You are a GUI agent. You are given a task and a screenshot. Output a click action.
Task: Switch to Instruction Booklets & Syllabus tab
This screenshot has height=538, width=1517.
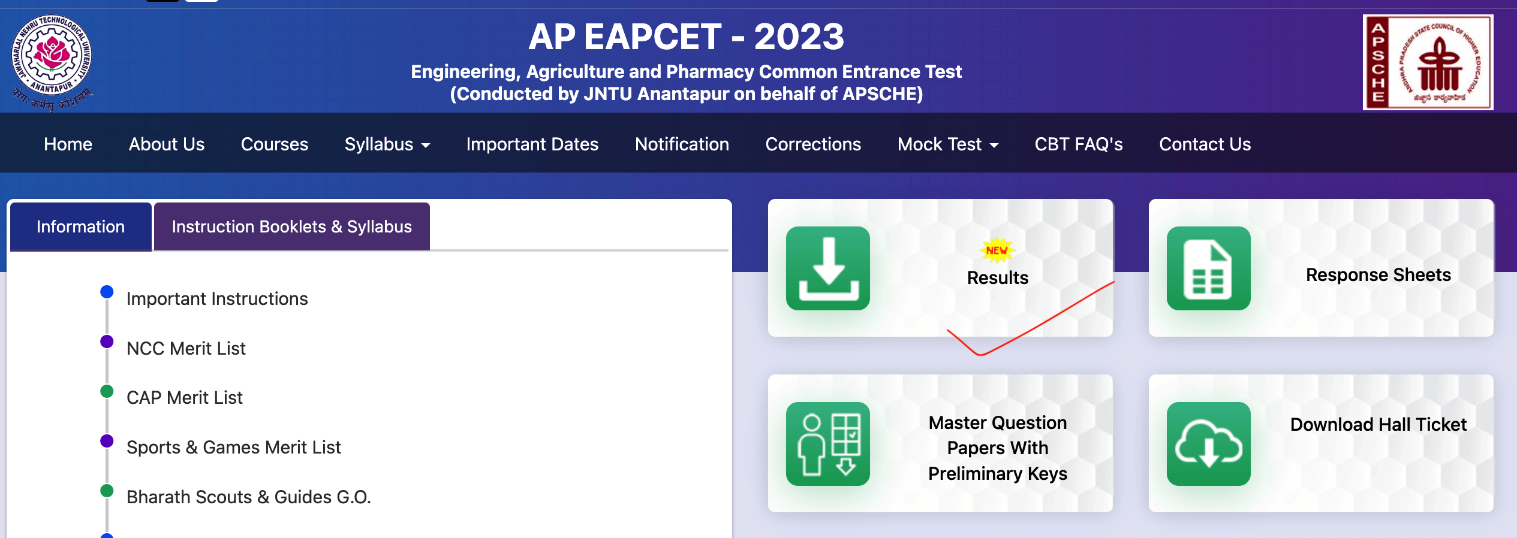pos(291,226)
